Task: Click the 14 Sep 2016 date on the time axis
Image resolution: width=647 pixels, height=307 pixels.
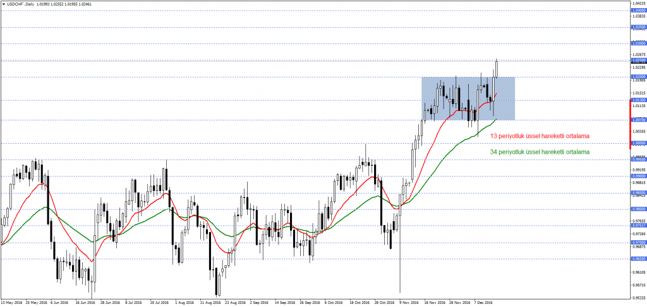Action: pyautogui.click(x=284, y=303)
